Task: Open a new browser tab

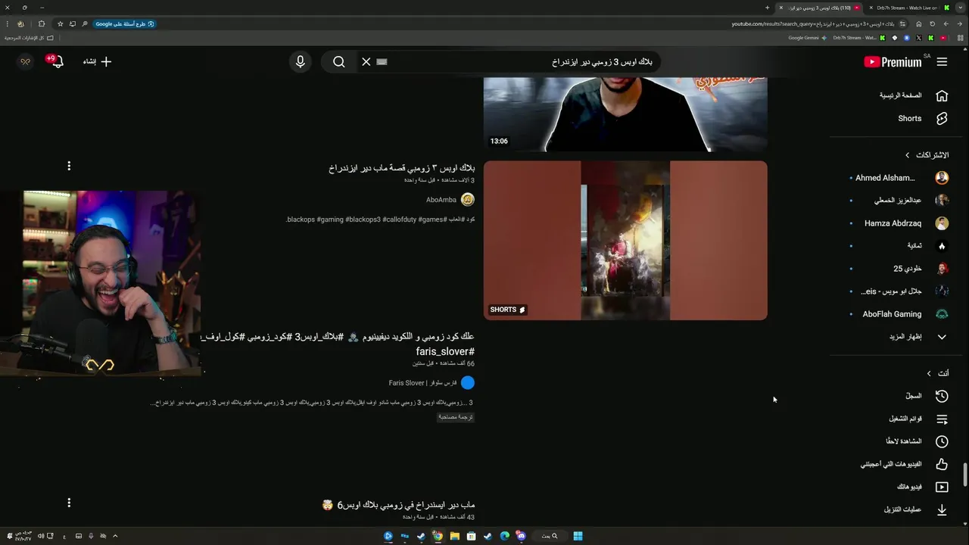Action: (x=767, y=8)
